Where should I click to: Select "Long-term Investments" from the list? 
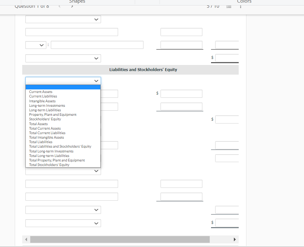(x=47, y=105)
